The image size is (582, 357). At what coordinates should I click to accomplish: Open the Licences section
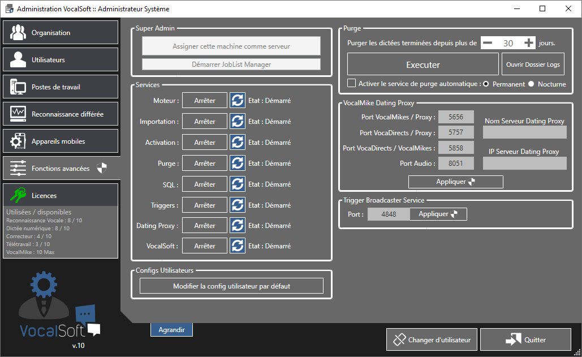61,195
